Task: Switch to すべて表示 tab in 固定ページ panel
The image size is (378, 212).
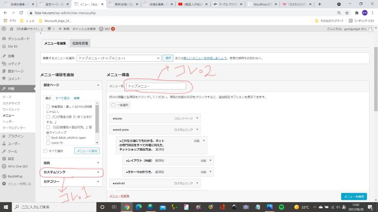Action: (x=62, y=98)
